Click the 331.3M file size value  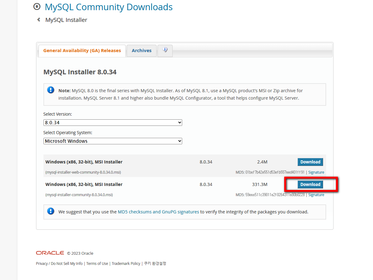tap(260, 184)
